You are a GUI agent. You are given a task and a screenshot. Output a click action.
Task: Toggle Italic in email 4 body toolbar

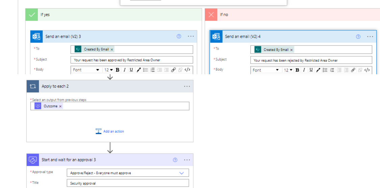304,70
